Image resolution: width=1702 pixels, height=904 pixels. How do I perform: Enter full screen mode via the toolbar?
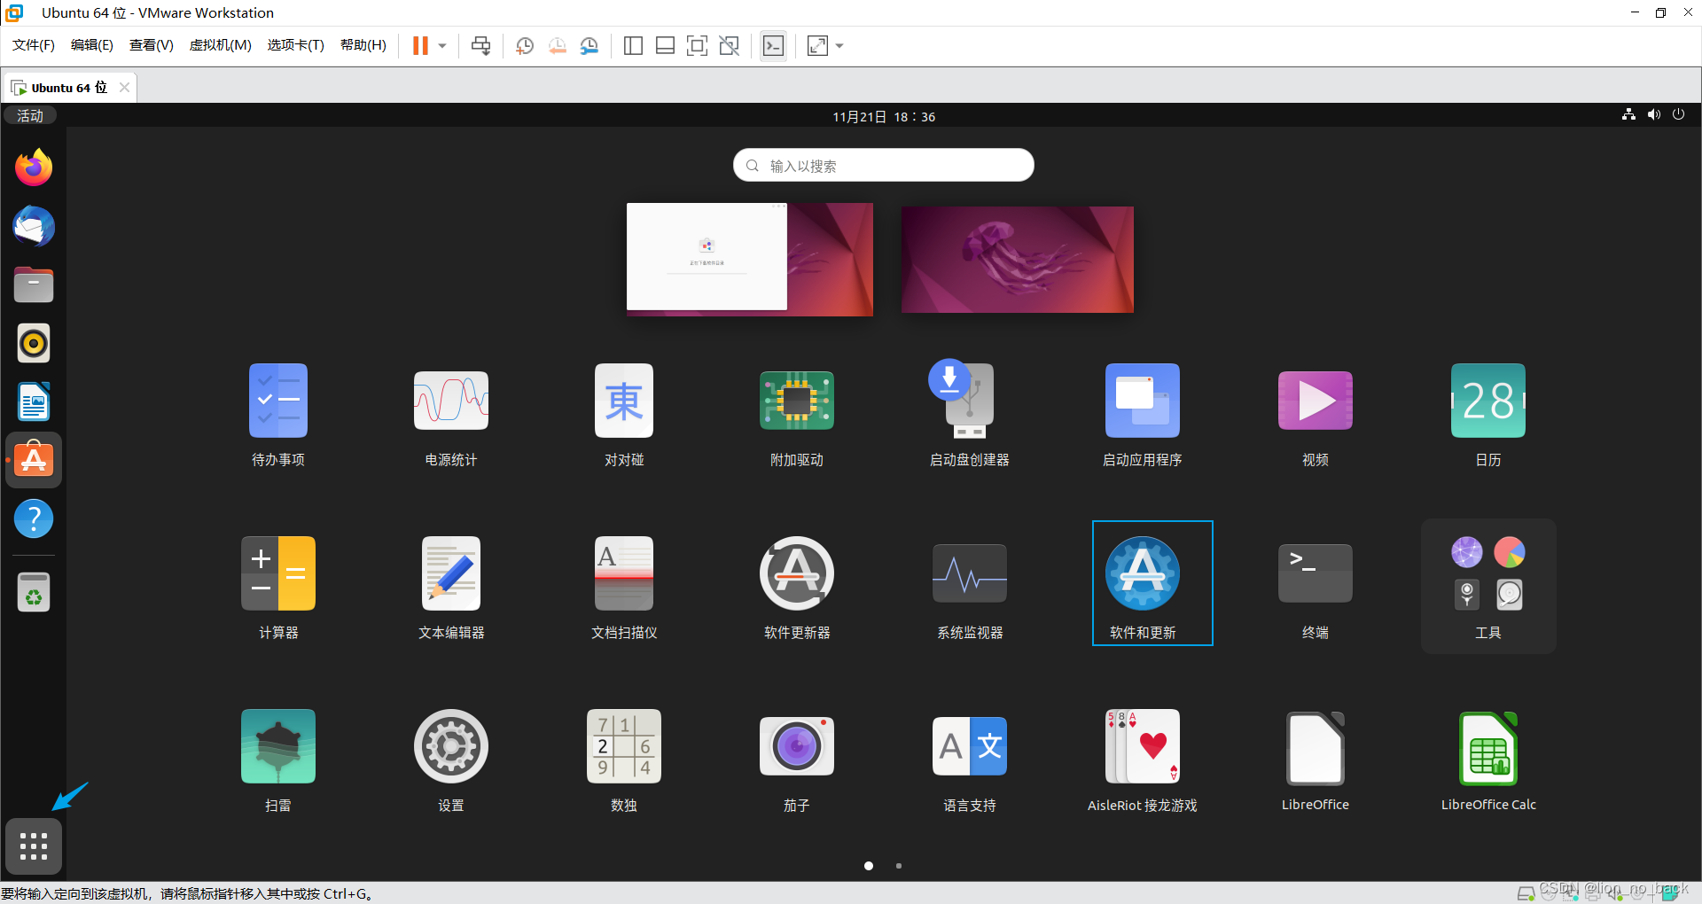click(816, 45)
